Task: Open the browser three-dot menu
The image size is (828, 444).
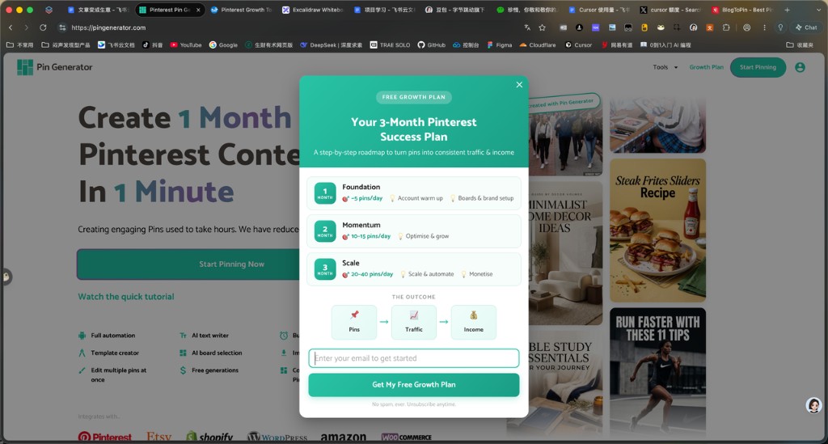Action: coord(764,27)
